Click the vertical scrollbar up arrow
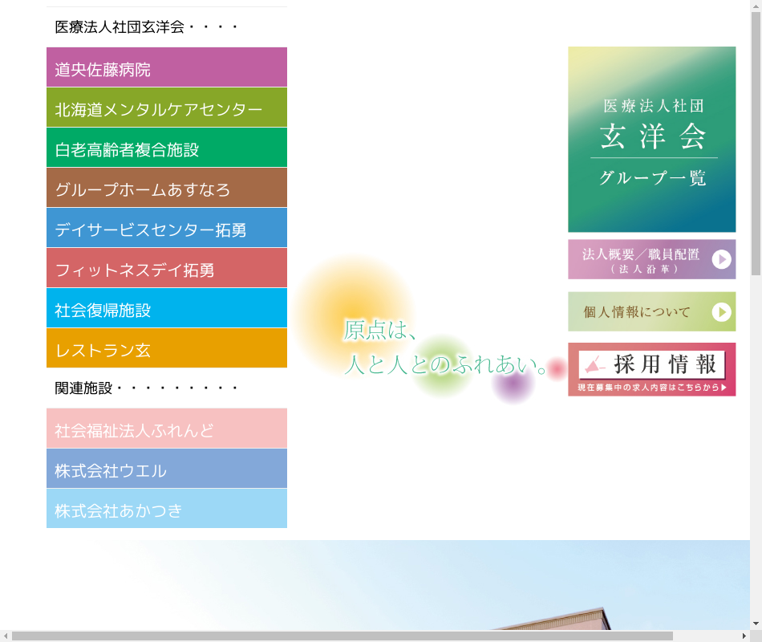762x642 pixels. coord(756,6)
